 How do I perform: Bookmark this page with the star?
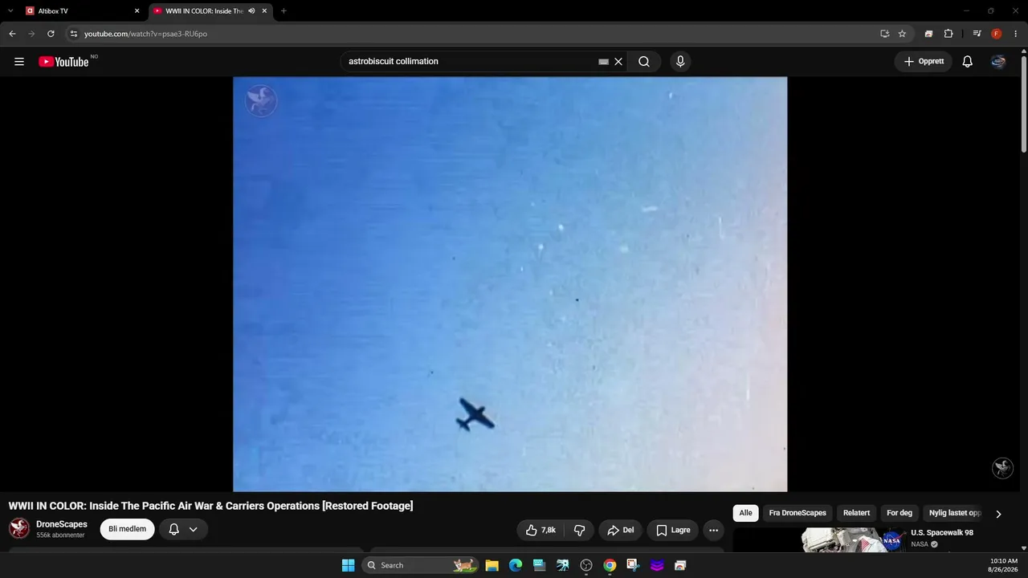coord(902,34)
